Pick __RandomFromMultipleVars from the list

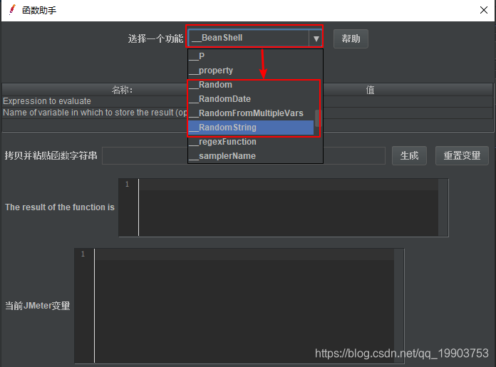pyautogui.click(x=252, y=113)
